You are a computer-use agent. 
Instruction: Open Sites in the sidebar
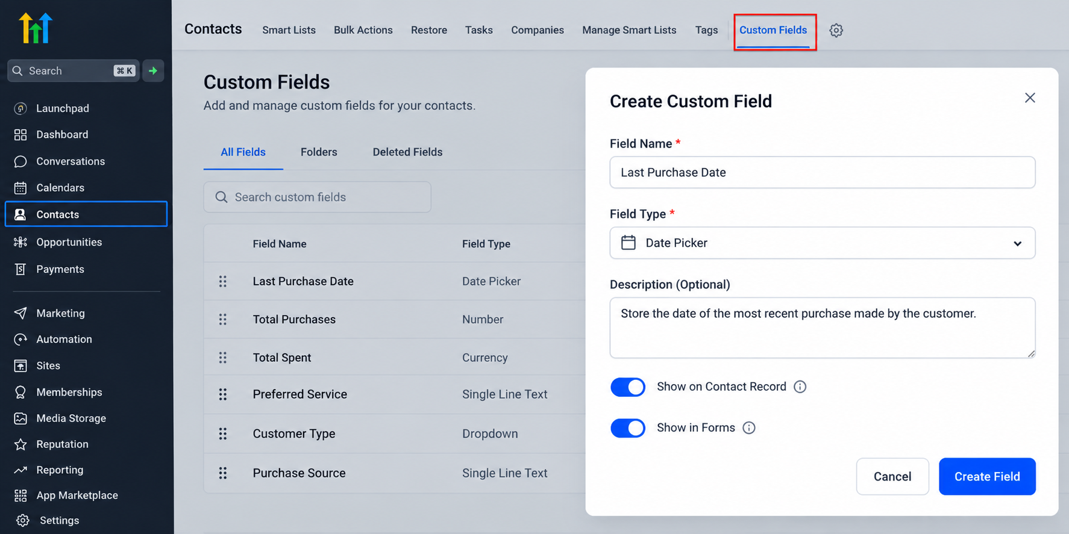48,365
